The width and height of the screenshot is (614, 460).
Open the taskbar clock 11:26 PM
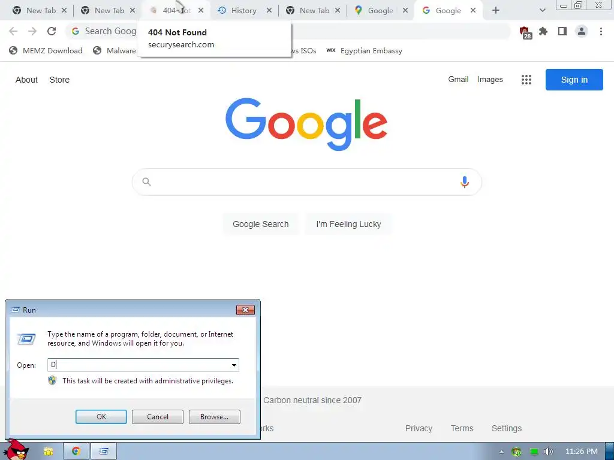[582, 452]
